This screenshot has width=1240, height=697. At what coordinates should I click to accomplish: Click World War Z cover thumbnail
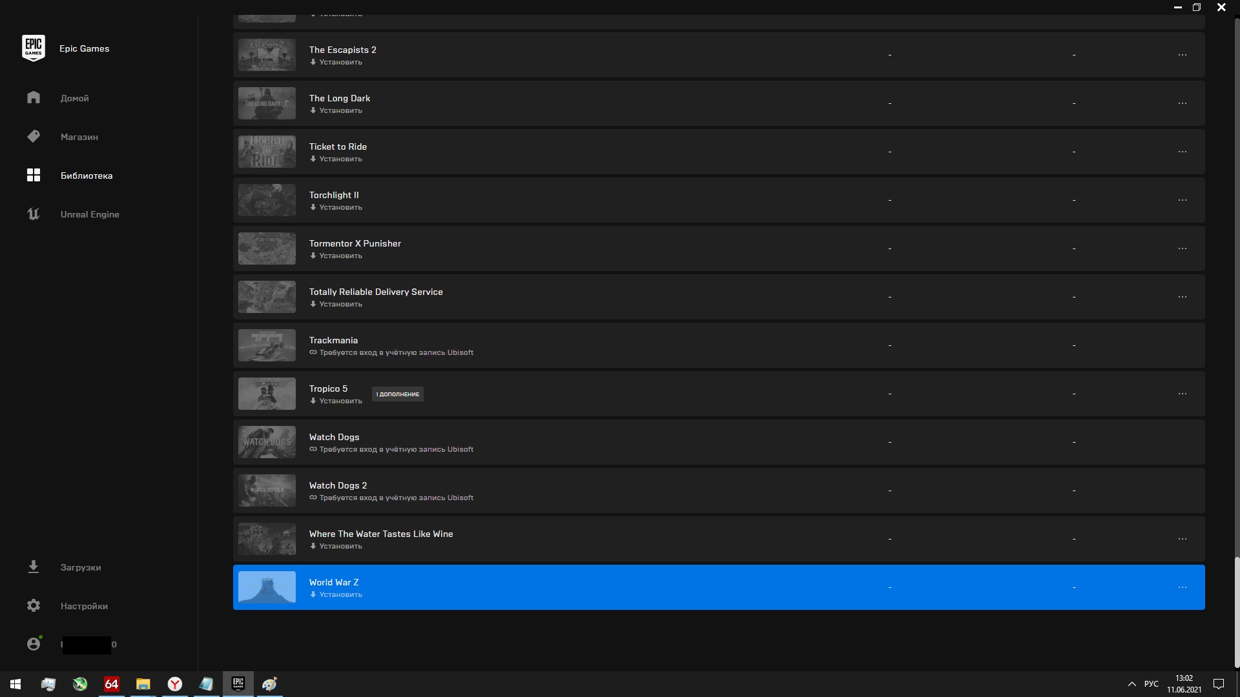point(267,587)
